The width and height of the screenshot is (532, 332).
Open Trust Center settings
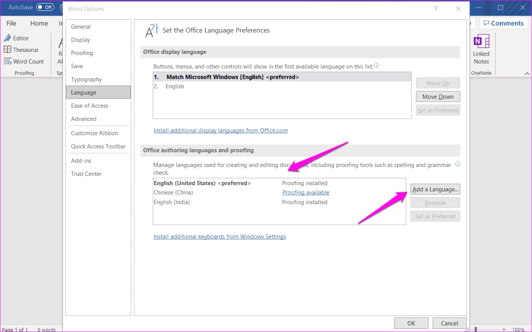[86, 173]
